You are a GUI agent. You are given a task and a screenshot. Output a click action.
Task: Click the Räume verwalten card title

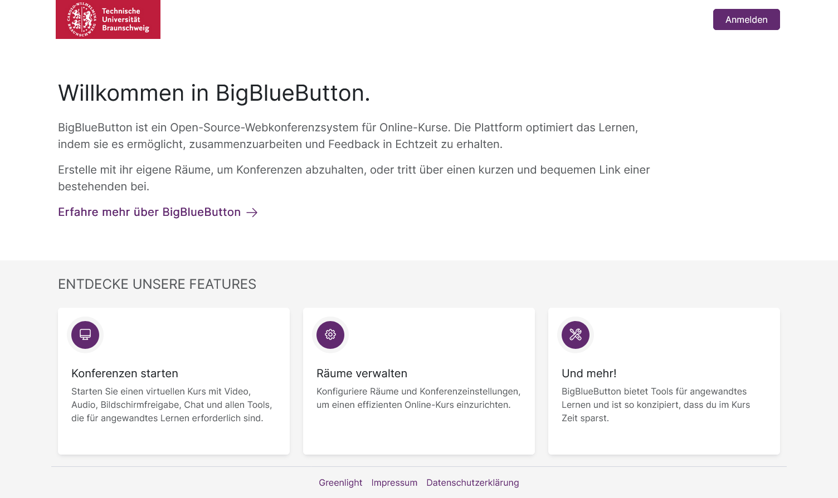(362, 373)
